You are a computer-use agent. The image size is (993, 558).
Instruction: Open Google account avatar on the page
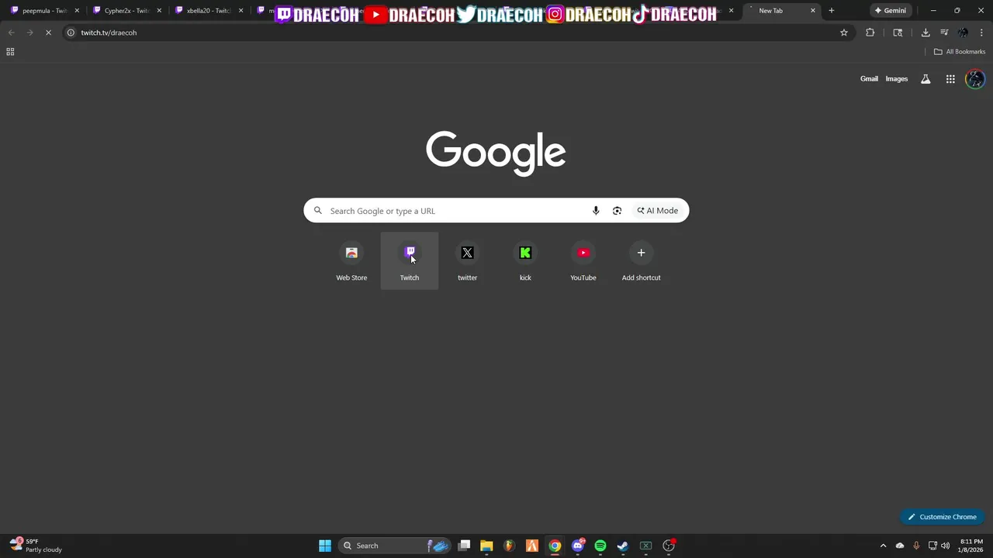pyautogui.click(x=975, y=79)
